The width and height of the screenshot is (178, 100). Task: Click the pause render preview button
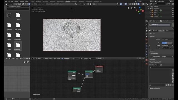(x=143, y=4)
